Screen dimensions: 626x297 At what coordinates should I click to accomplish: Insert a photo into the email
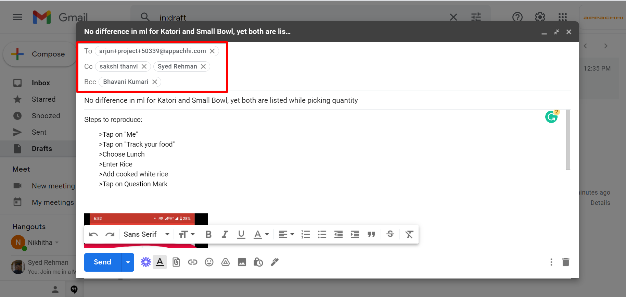242,262
